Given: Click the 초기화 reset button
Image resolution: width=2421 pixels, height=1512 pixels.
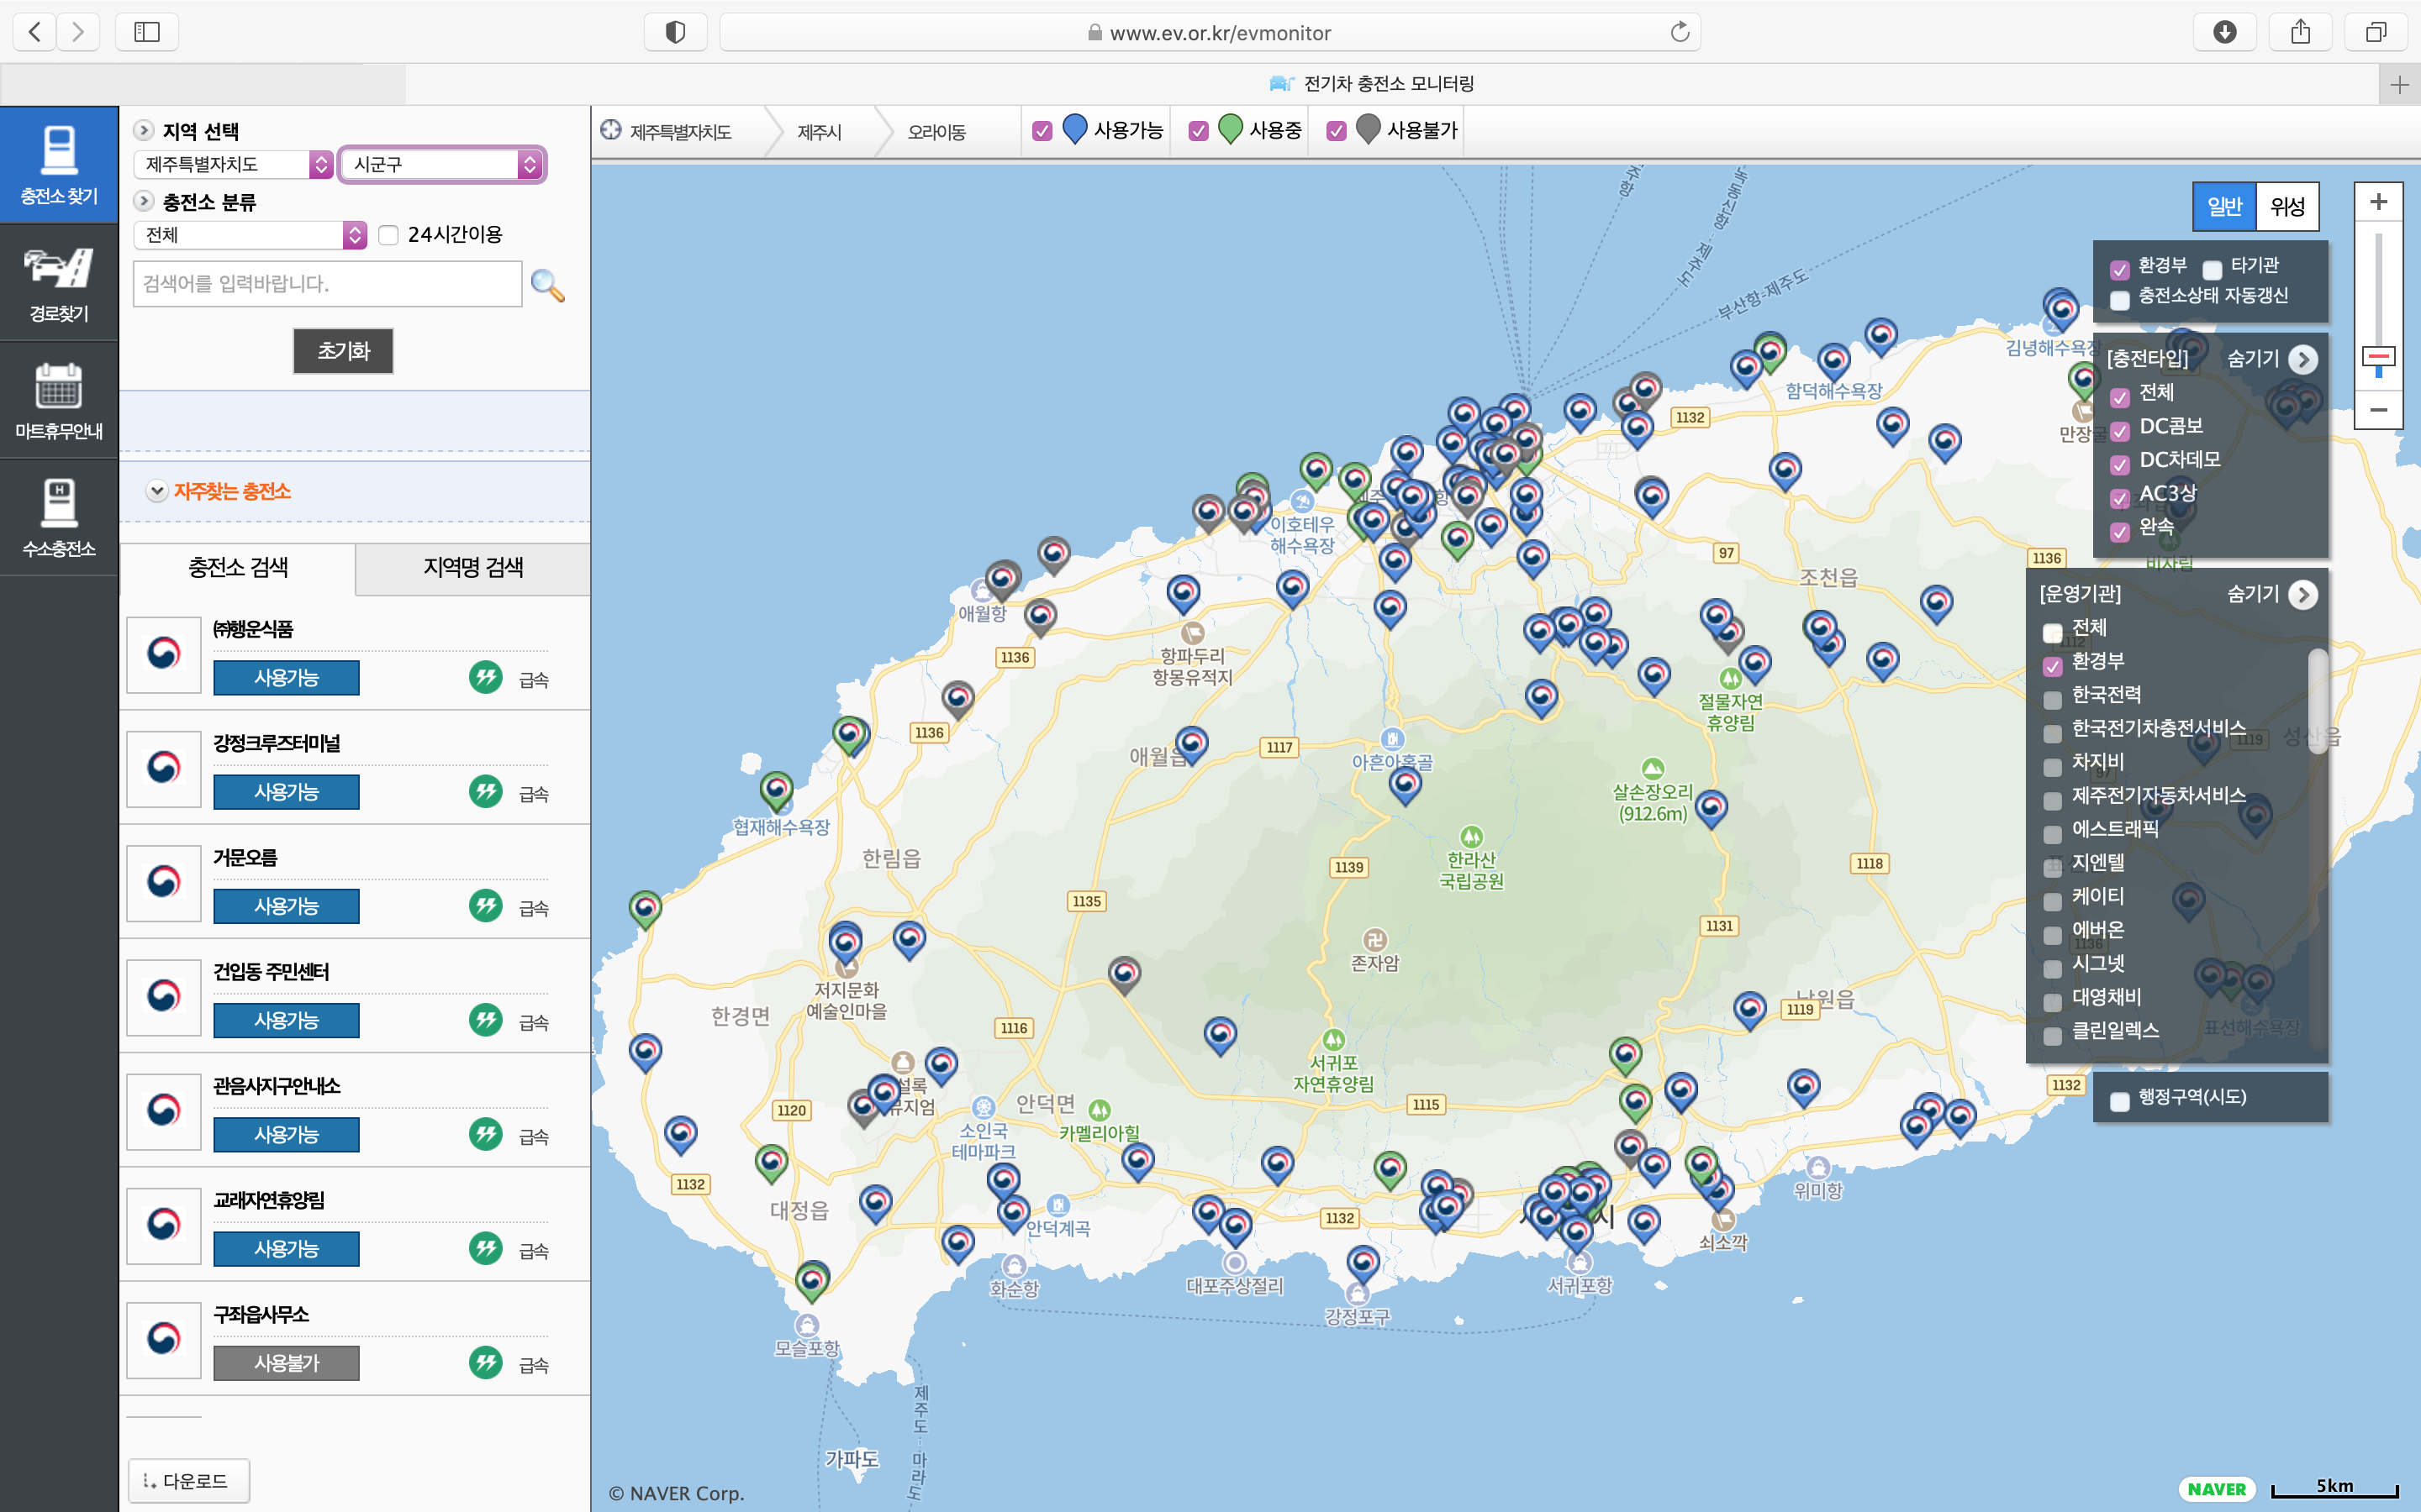Looking at the screenshot, I should (343, 351).
